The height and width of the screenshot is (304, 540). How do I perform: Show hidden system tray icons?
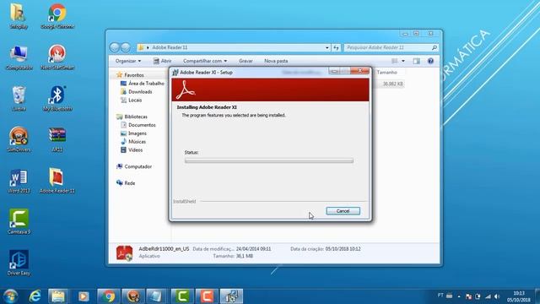coord(459,296)
